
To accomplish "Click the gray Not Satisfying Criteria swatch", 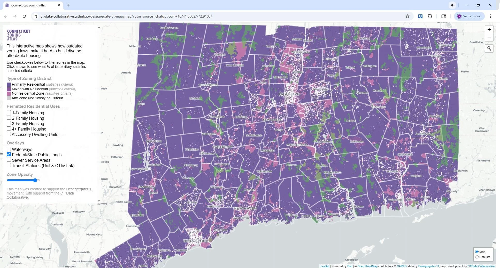I will (x=9, y=98).
